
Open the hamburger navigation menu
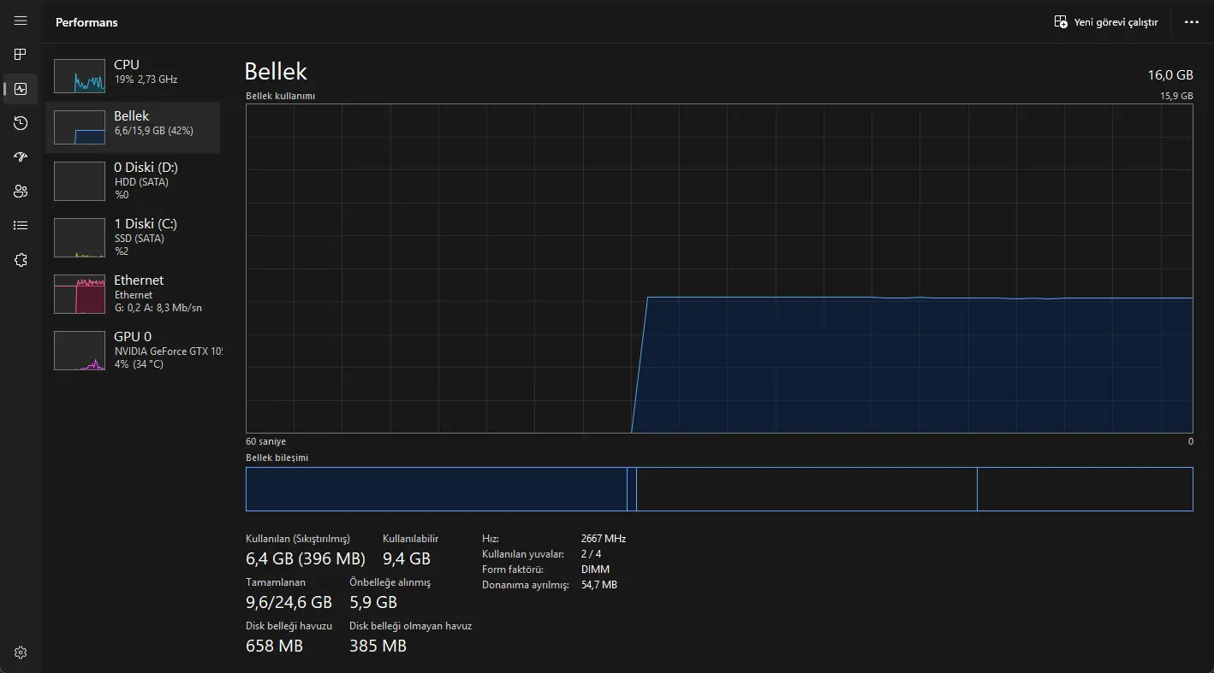pos(21,21)
